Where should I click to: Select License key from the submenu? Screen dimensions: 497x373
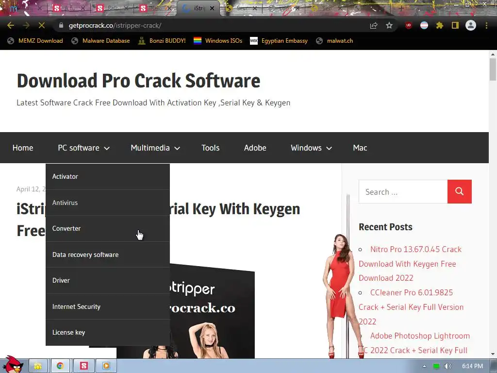point(108,332)
